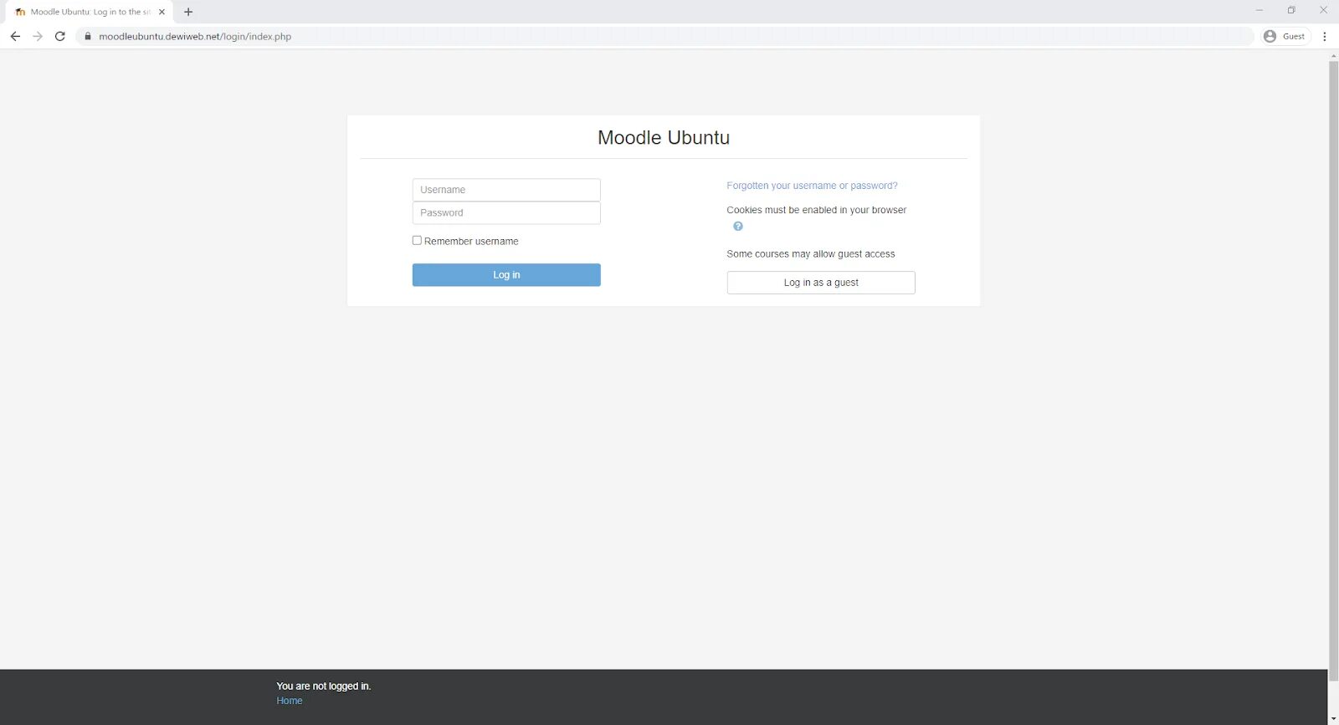The width and height of the screenshot is (1339, 725).
Task: Focus the Password field
Action: click(506, 213)
